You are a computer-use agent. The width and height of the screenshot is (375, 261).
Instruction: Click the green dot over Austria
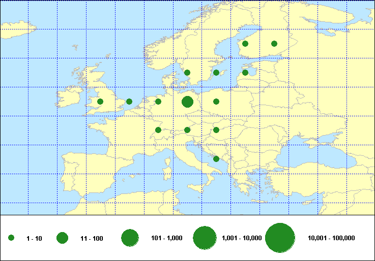coord(187,130)
